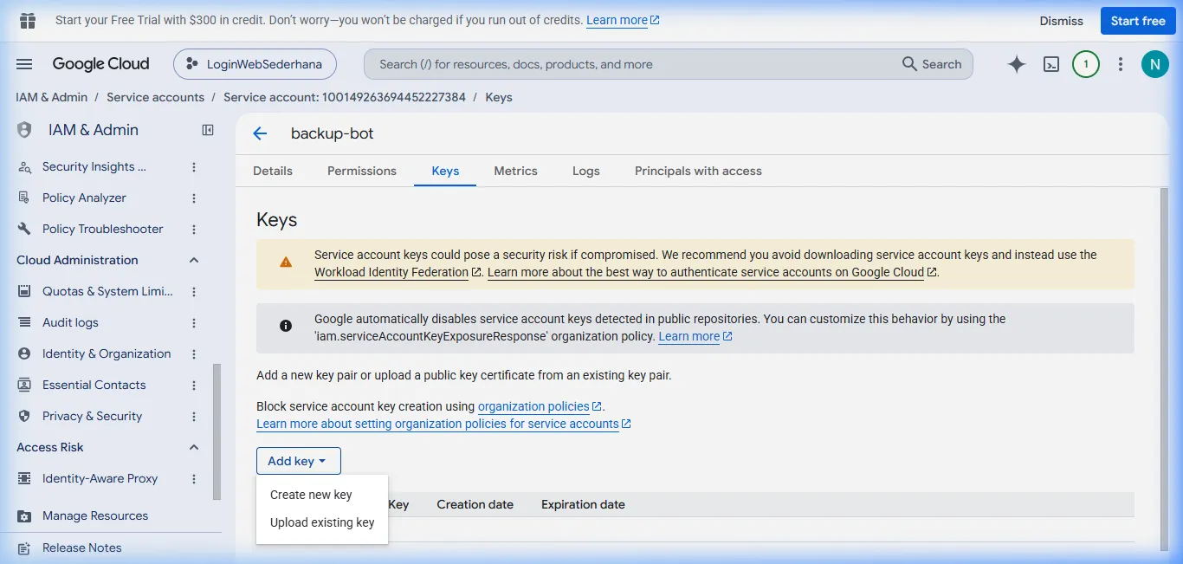The width and height of the screenshot is (1183, 564).
Task: Click the back arrow next to backup-bot
Action: coord(260,133)
